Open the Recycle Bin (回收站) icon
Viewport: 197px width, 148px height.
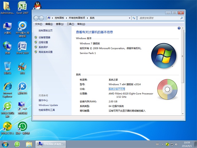point(7,67)
